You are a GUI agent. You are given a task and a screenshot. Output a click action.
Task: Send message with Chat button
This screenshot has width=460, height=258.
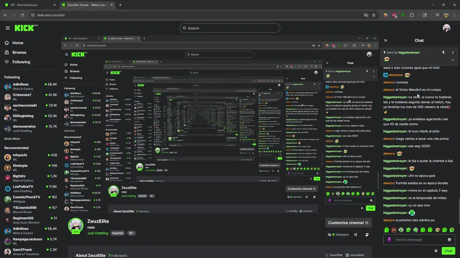coord(448,251)
